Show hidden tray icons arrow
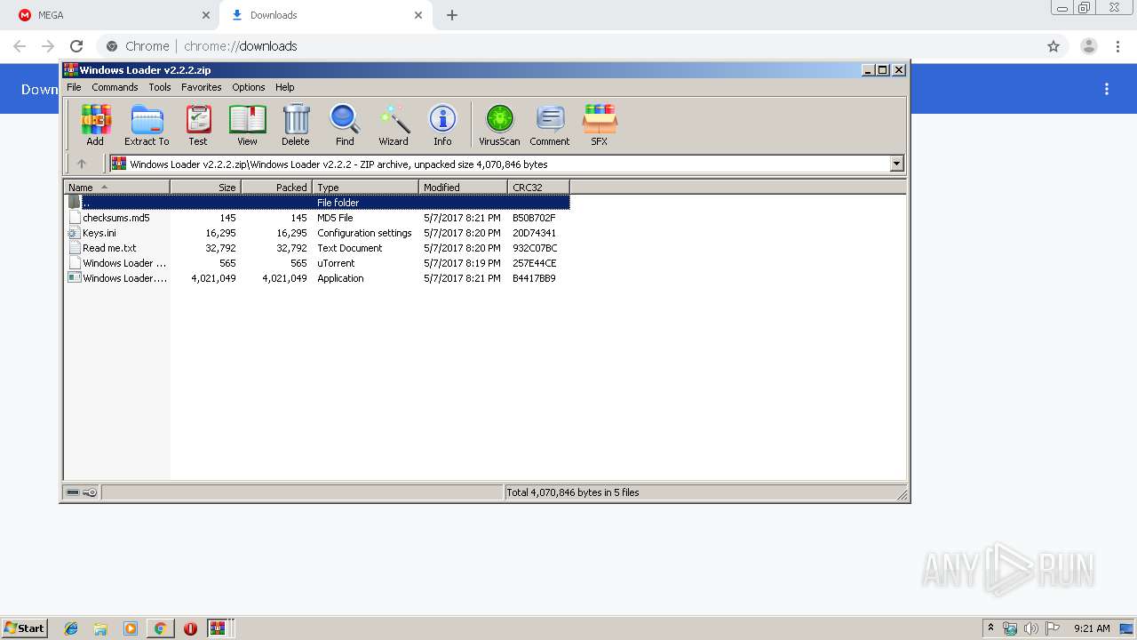This screenshot has width=1137, height=640. (x=990, y=628)
